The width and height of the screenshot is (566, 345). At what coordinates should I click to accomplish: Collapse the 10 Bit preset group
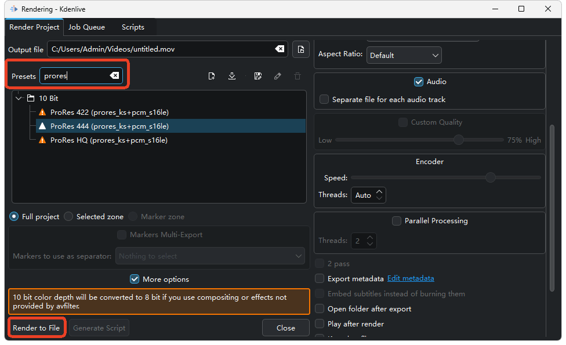(19, 98)
